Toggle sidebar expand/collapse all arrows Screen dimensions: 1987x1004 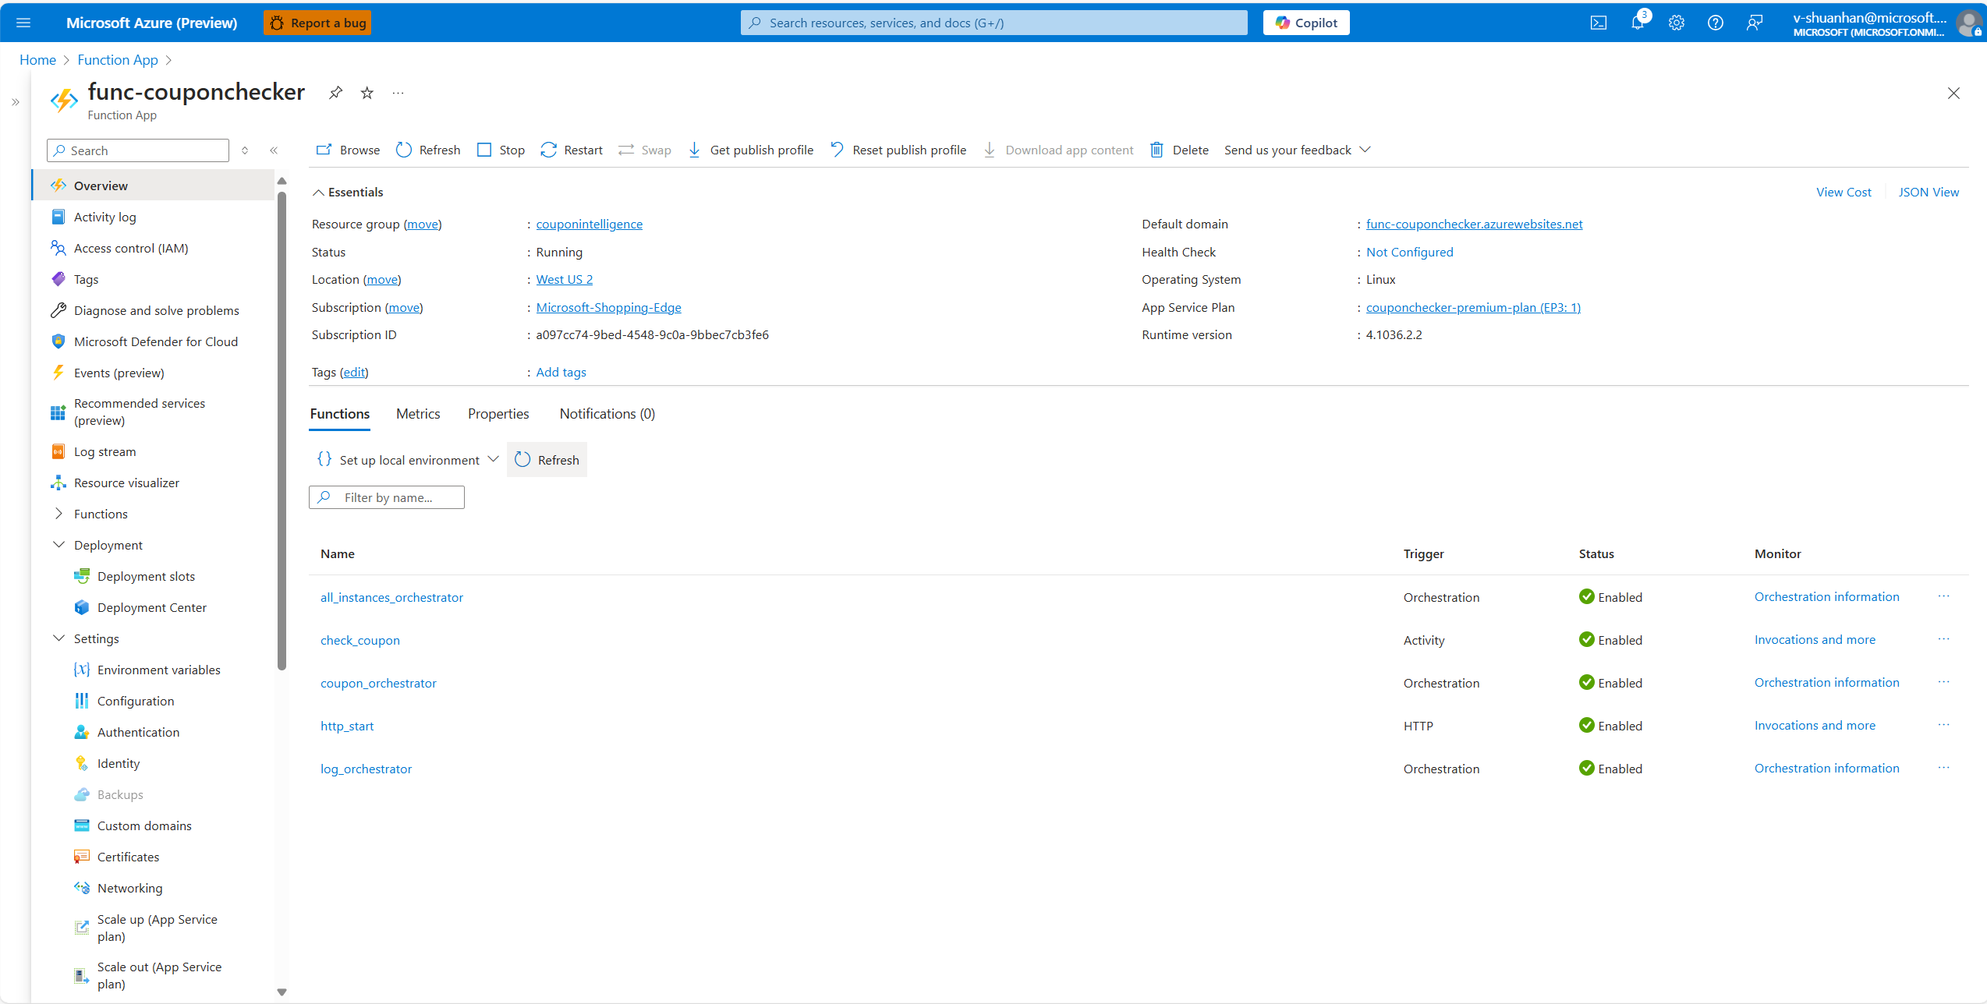point(245,150)
